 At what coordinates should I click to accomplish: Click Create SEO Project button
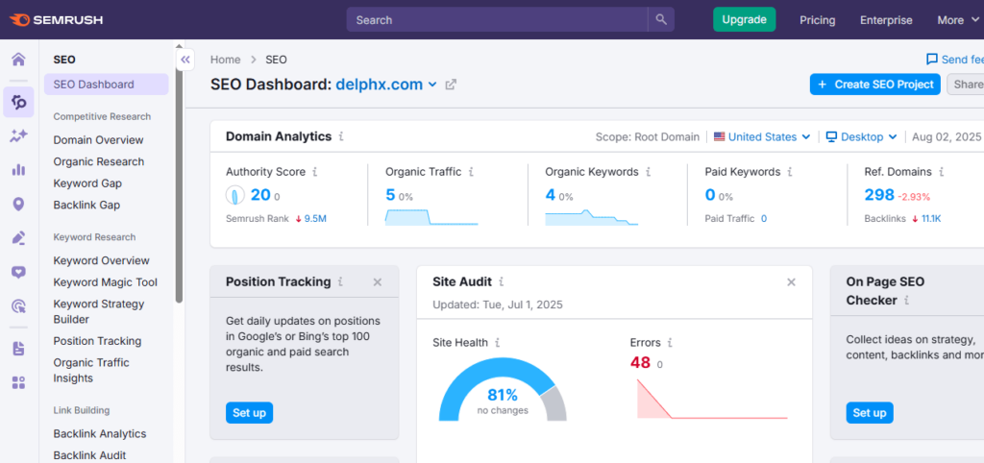click(874, 85)
